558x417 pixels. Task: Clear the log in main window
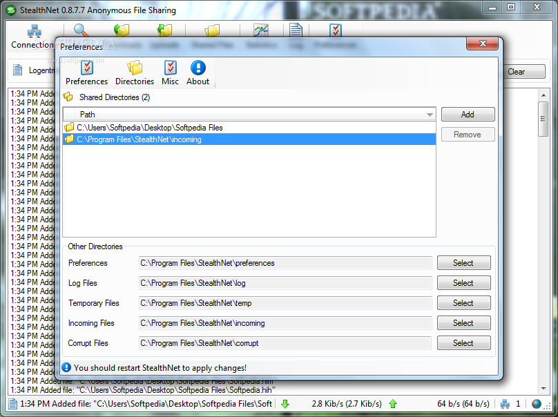click(523, 72)
